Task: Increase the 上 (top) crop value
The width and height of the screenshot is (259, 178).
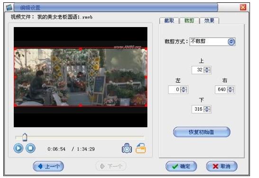Action: click(x=207, y=68)
